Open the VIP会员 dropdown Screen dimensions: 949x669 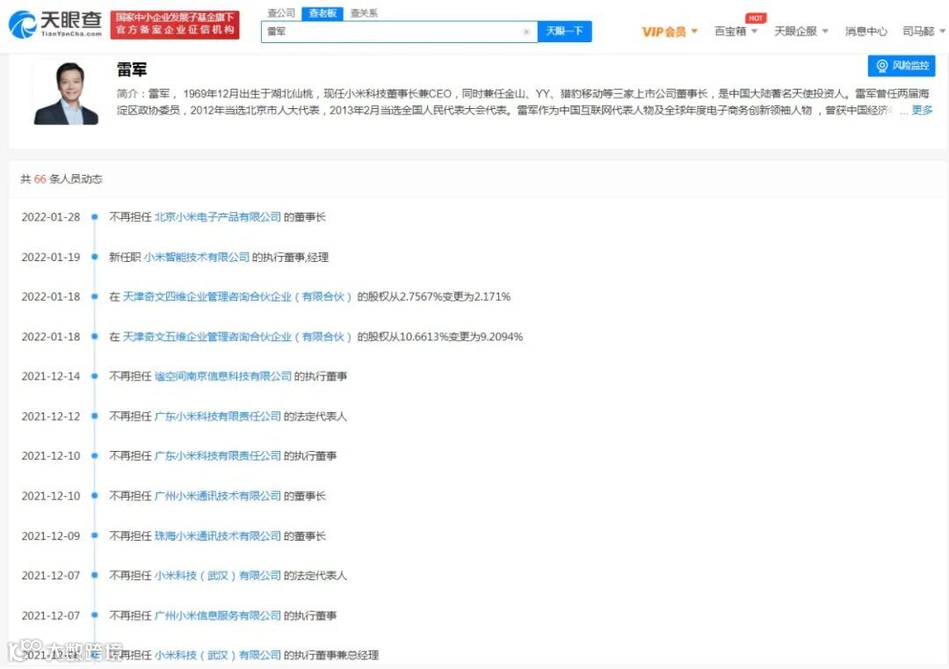[670, 32]
